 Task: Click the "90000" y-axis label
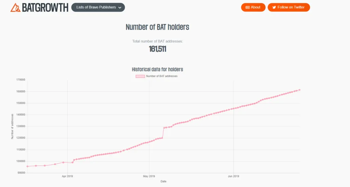click(x=22, y=173)
